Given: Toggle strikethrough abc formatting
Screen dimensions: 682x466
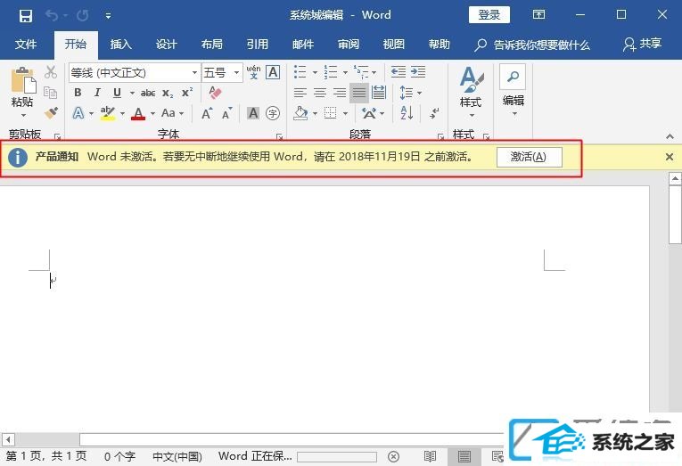Looking at the screenshot, I should click(148, 93).
